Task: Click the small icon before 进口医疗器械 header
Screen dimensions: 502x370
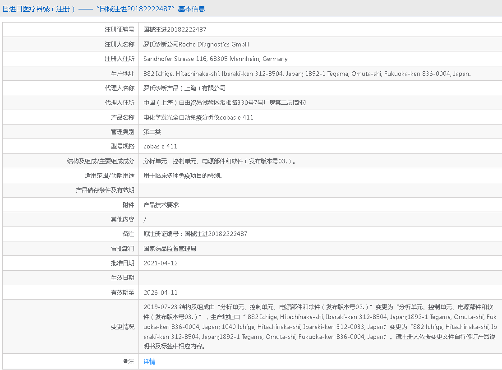Action: (5, 9)
